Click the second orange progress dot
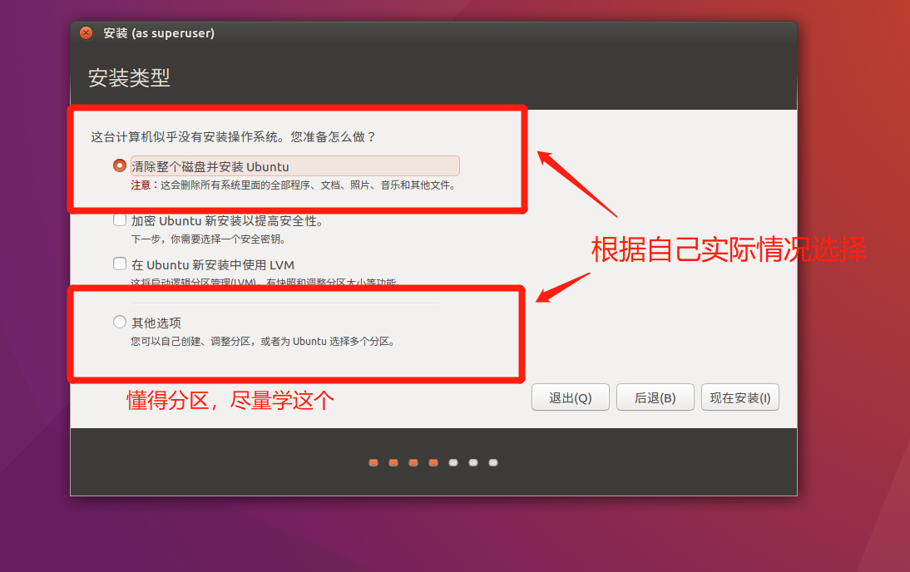Viewport: 910px width, 572px height. tap(393, 462)
